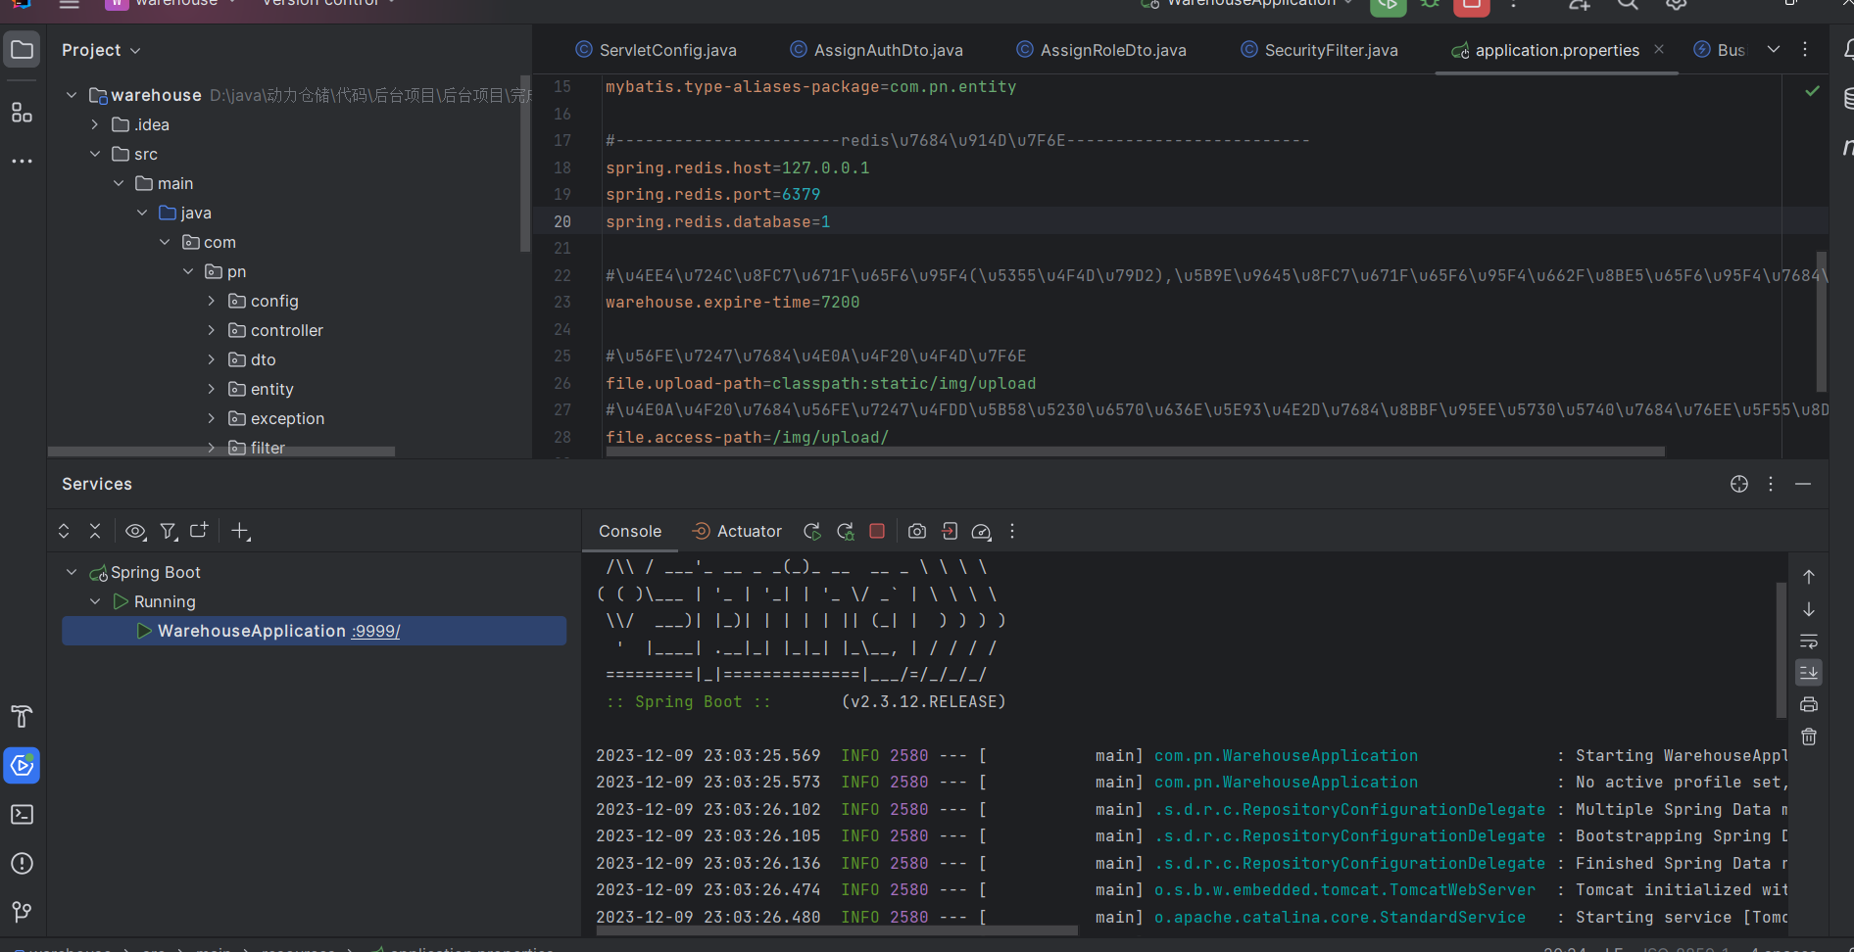Select the dto package
The width and height of the screenshot is (1854, 952).
pyautogui.click(x=263, y=359)
